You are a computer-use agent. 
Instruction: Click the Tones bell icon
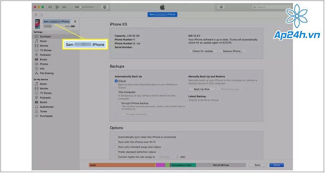coord(36,111)
